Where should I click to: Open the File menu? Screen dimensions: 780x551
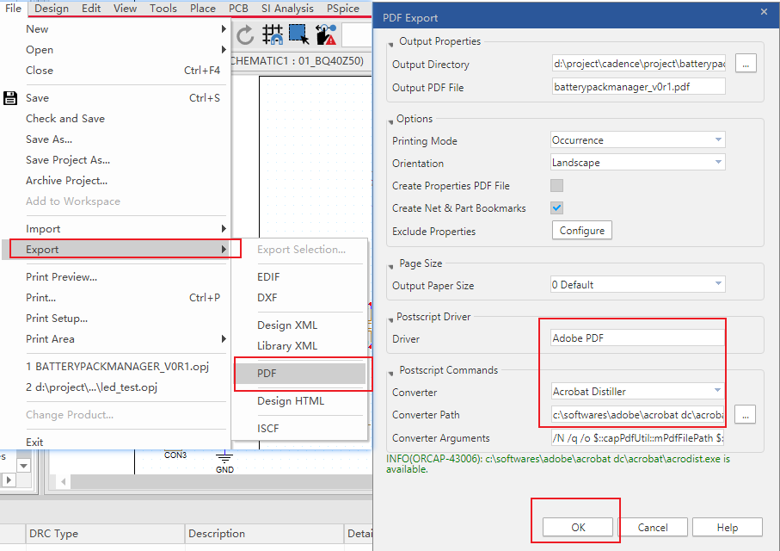coord(13,9)
